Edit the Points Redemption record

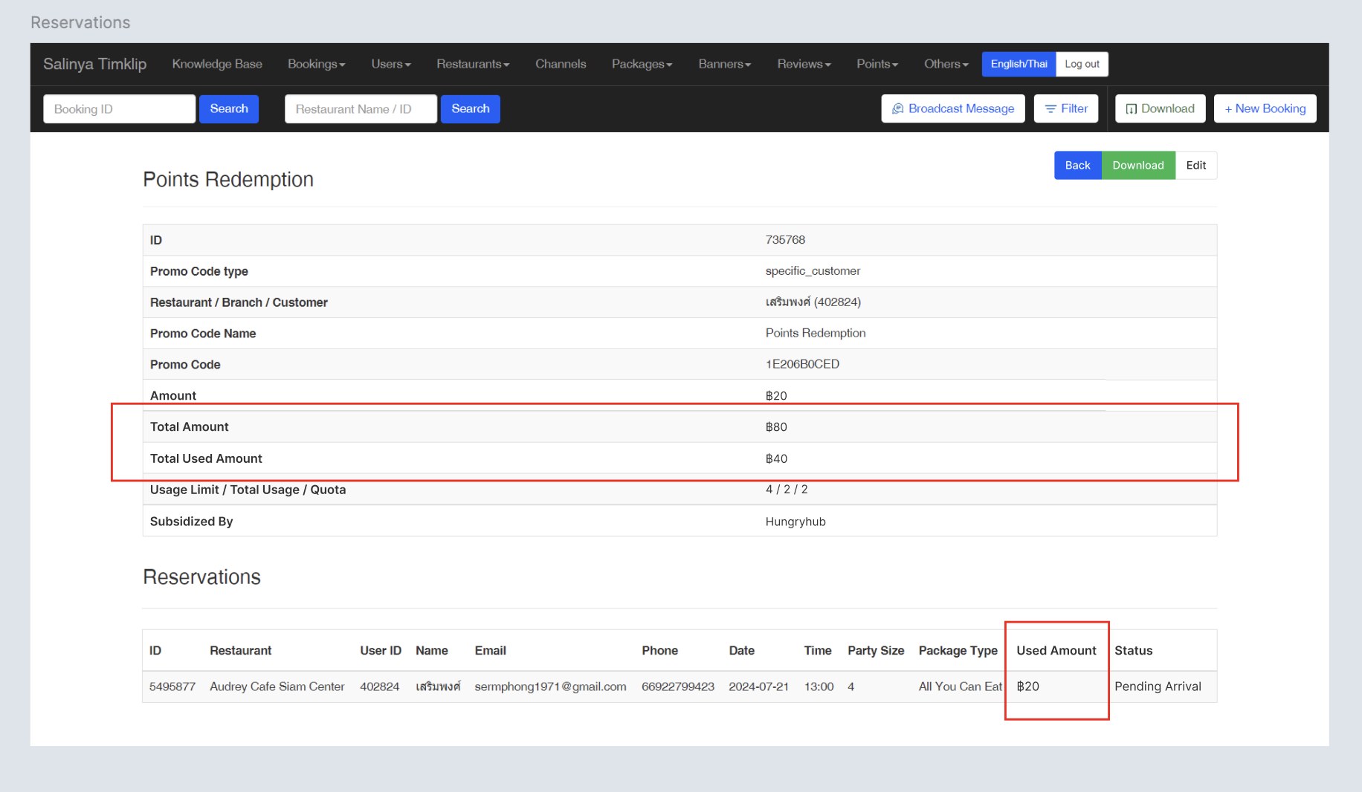(x=1195, y=165)
